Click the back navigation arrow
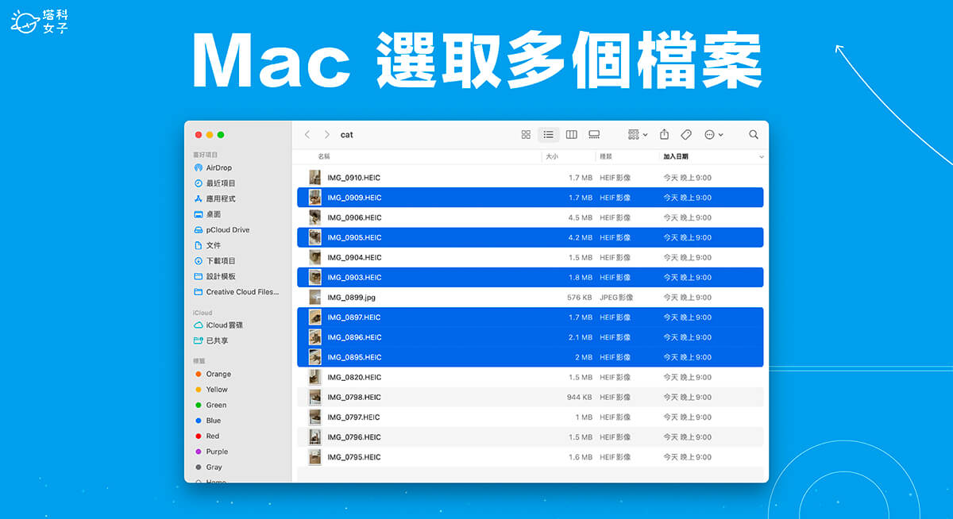 click(307, 134)
